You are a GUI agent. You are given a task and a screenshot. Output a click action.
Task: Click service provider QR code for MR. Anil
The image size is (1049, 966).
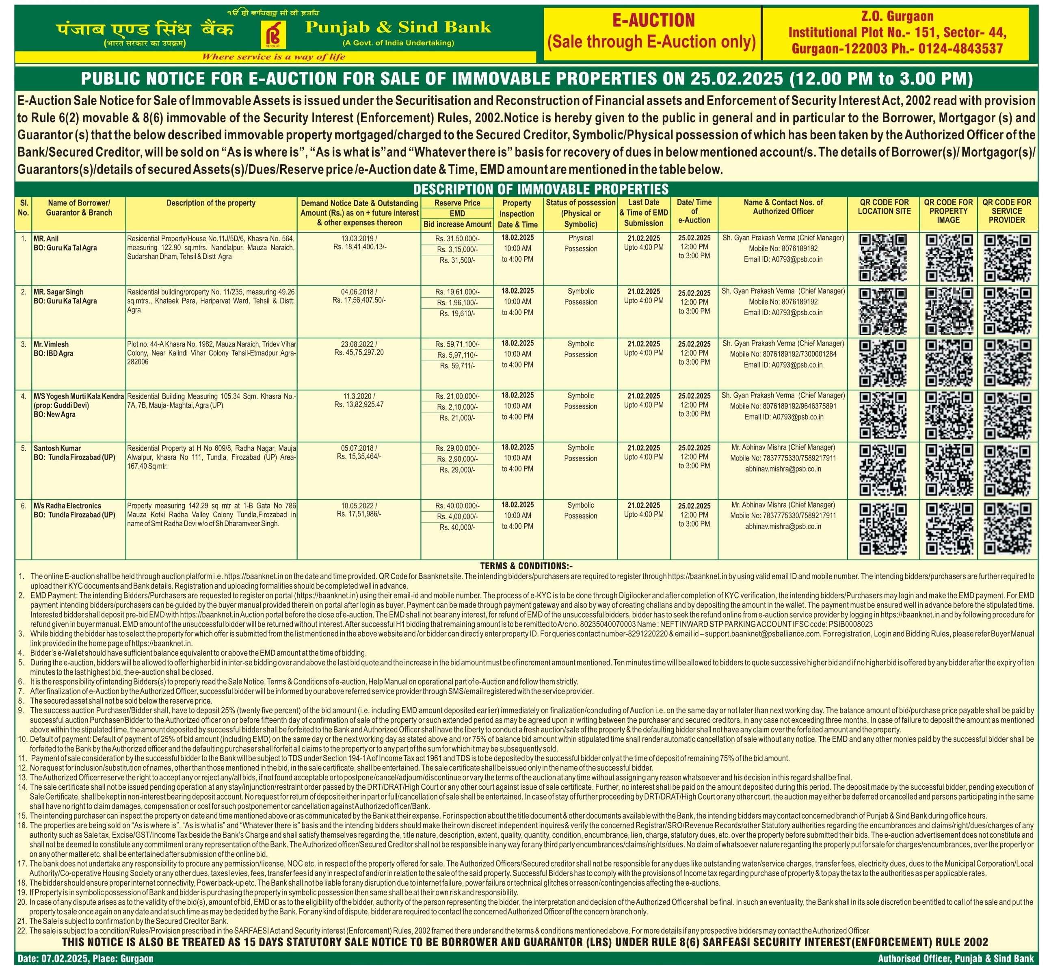[x=1007, y=258]
